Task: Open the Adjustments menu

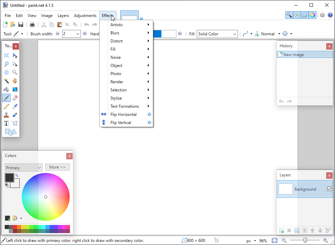Action: (85, 16)
